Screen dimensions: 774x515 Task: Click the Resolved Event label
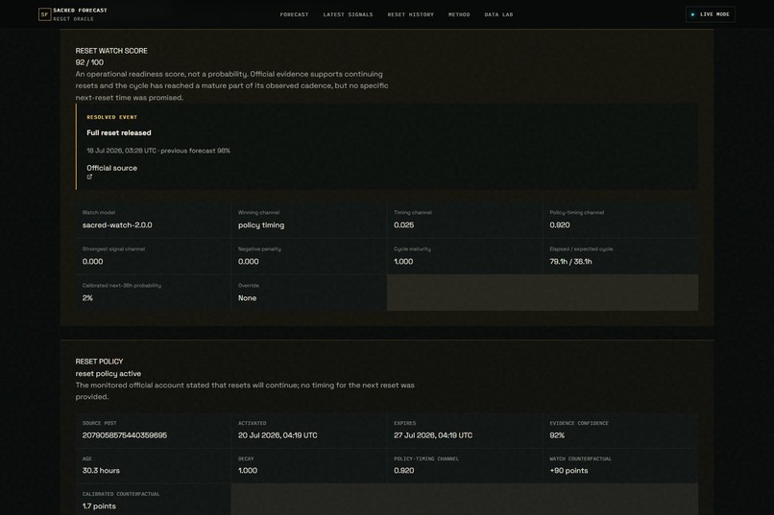112,117
